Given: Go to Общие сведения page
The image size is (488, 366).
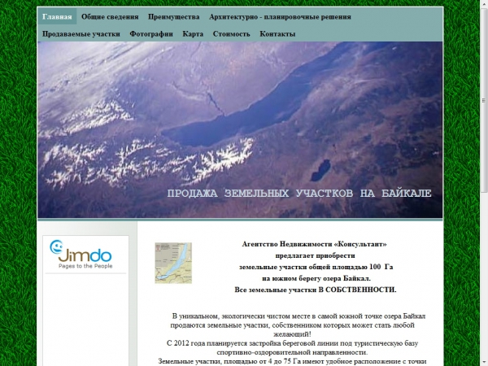Looking at the screenshot, I should tap(110, 17).
